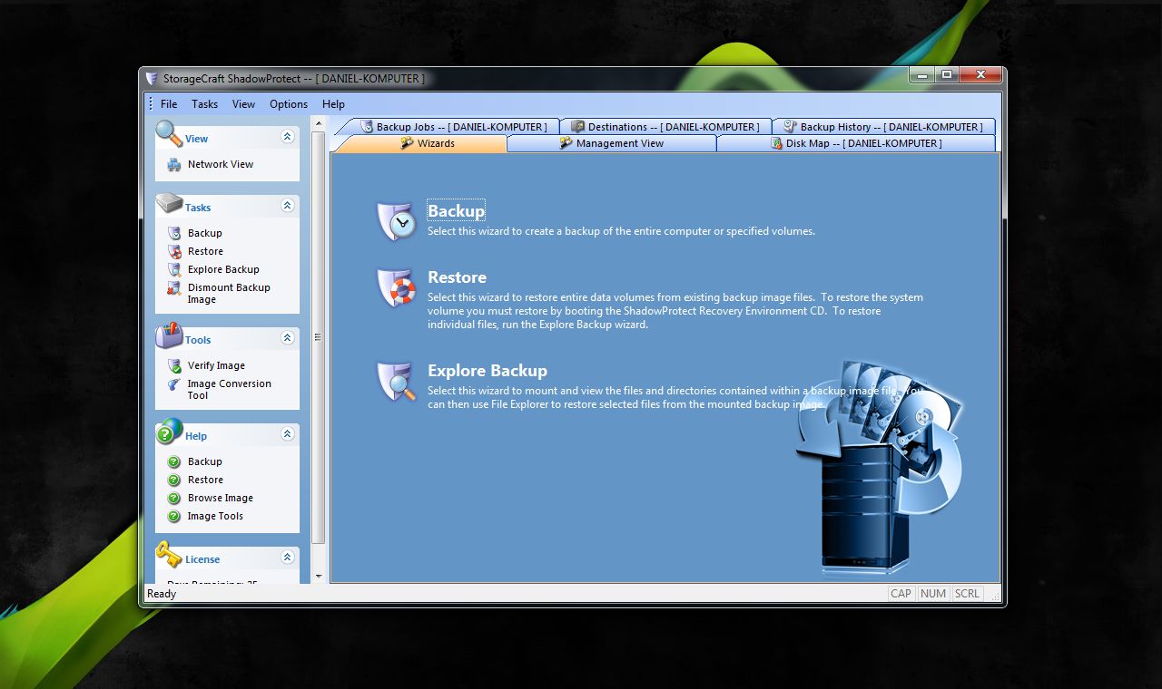Click the Network View icon in sidebar

click(x=174, y=165)
